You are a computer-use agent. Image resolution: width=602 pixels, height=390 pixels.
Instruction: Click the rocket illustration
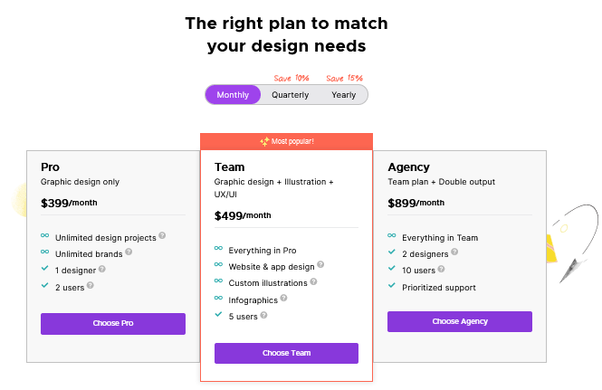click(x=573, y=243)
